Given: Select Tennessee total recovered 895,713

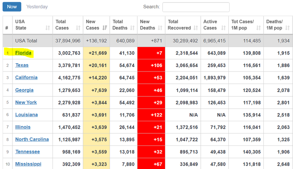Looking at the screenshot, I should click(x=189, y=152).
